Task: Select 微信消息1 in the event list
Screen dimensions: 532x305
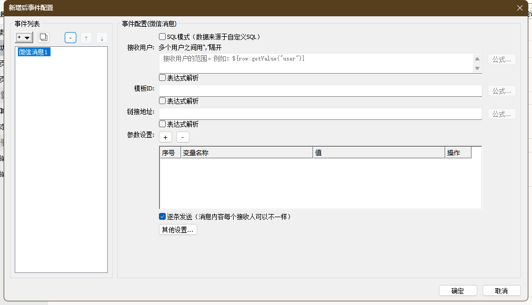Action: (34, 52)
